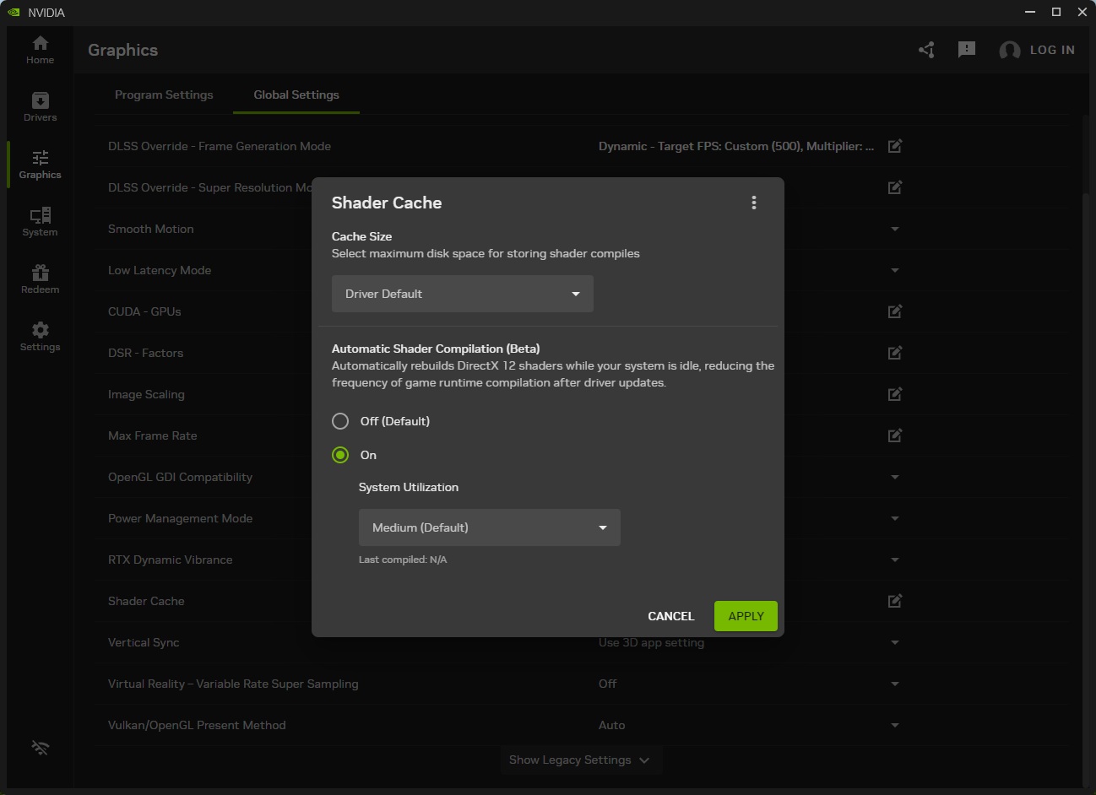Click LOG IN in the header

(1051, 50)
